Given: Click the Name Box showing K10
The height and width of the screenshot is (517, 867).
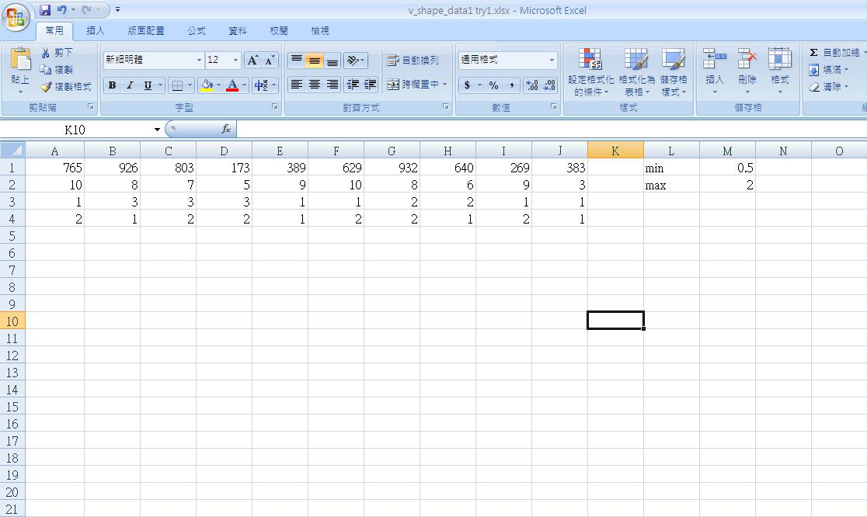Looking at the screenshot, I should (75, 129).
